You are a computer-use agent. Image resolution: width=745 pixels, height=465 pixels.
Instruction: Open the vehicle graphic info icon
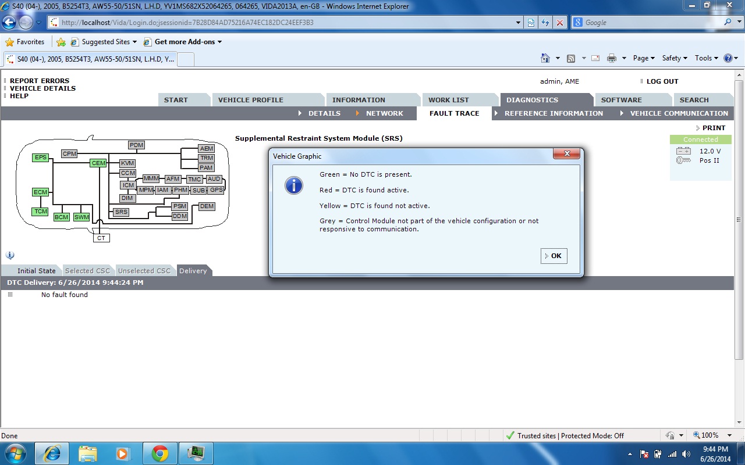tap(10, 255)
